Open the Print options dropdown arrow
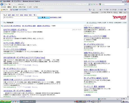Screen dimensions: 129x103 point(102,10)
